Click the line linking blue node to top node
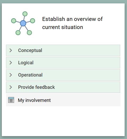This screenshot has width=127, height=139. 24,18
